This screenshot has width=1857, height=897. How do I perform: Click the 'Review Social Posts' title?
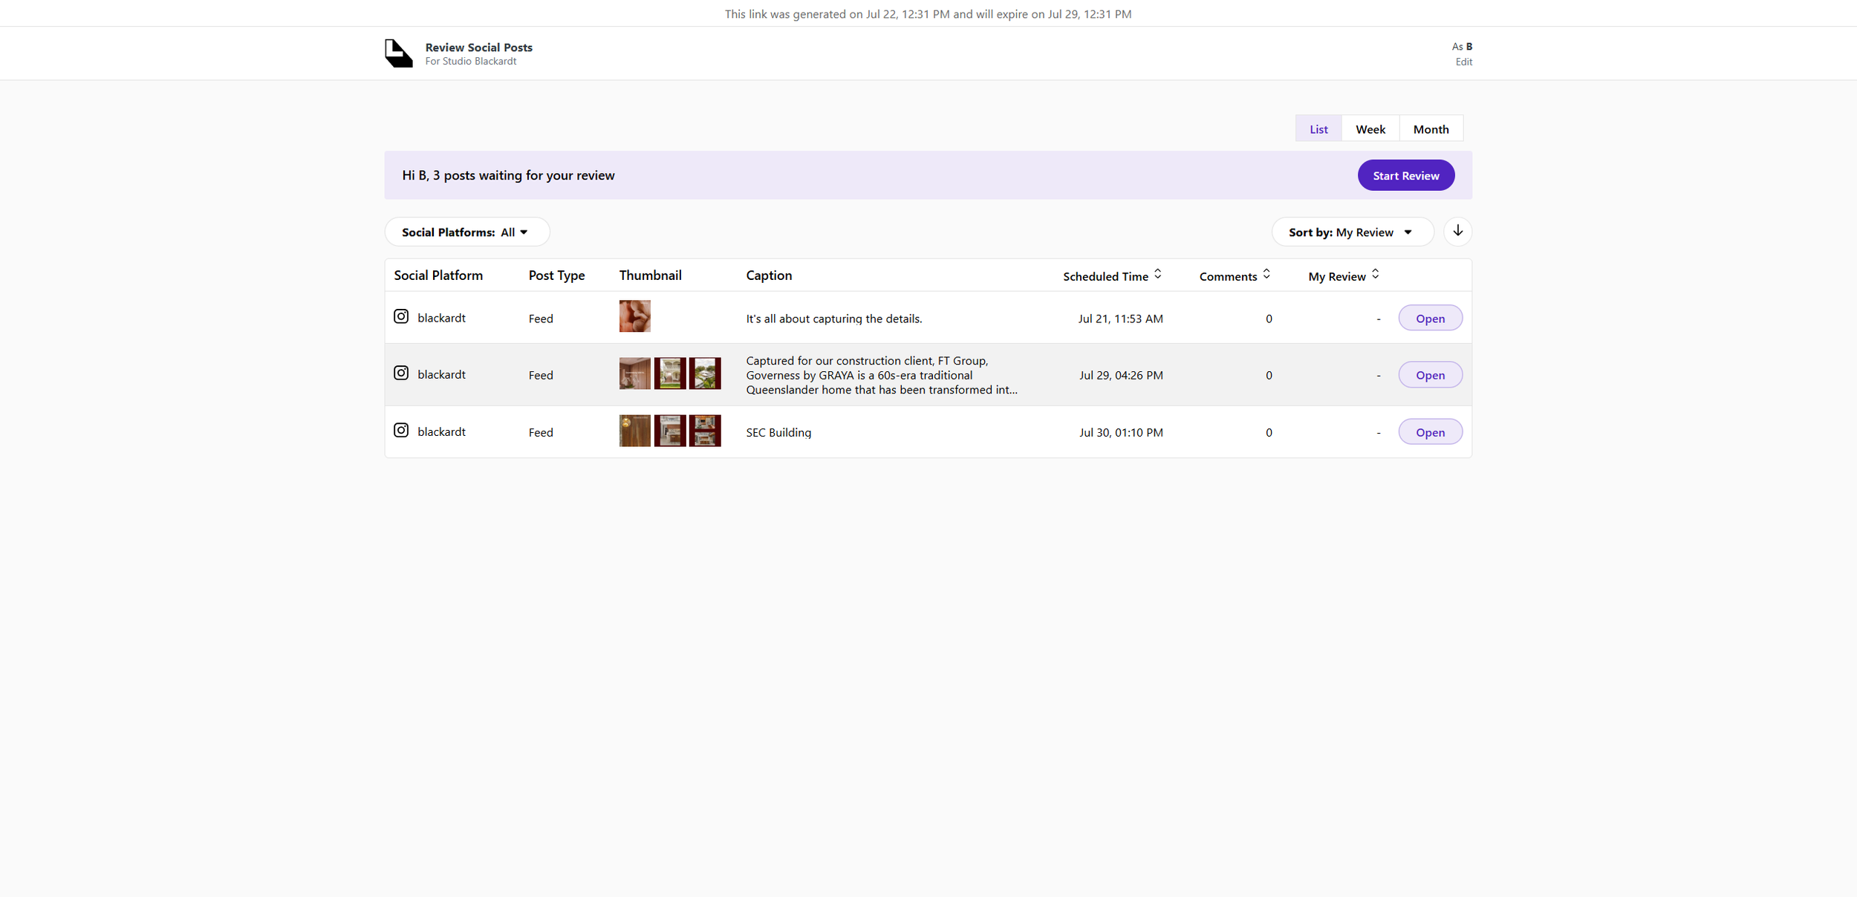[x=478, y=48]
